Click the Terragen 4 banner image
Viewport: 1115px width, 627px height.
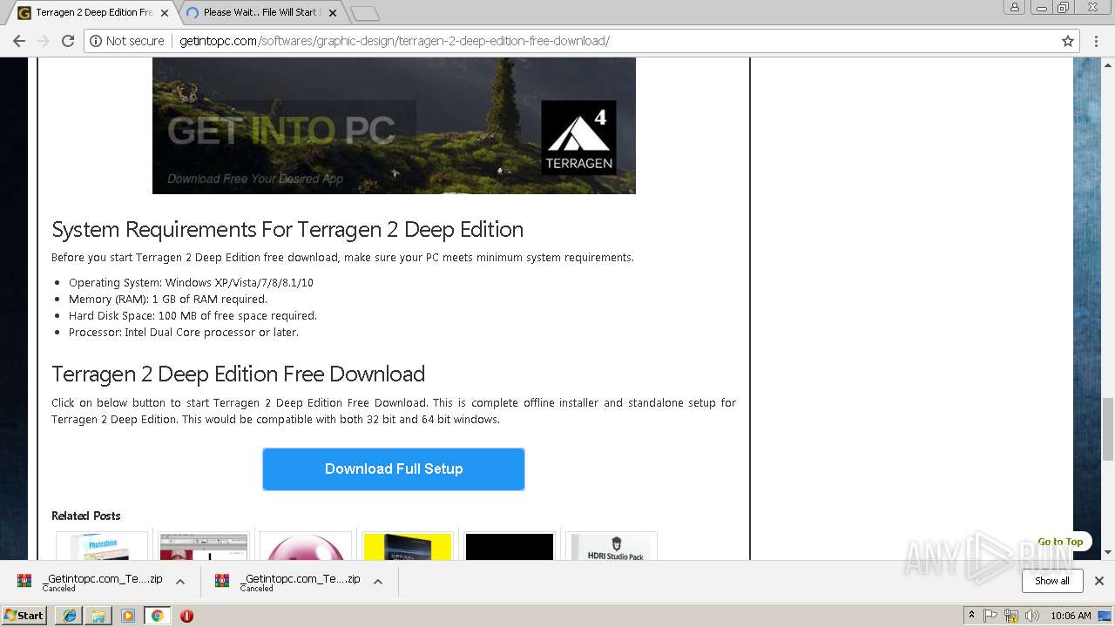tap(394, 125)
